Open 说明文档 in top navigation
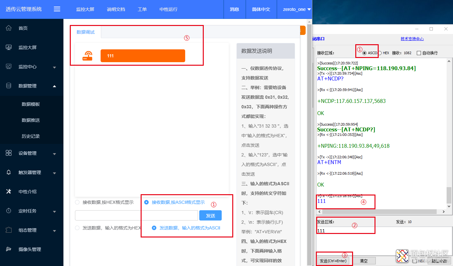 [x=116, y=9]
